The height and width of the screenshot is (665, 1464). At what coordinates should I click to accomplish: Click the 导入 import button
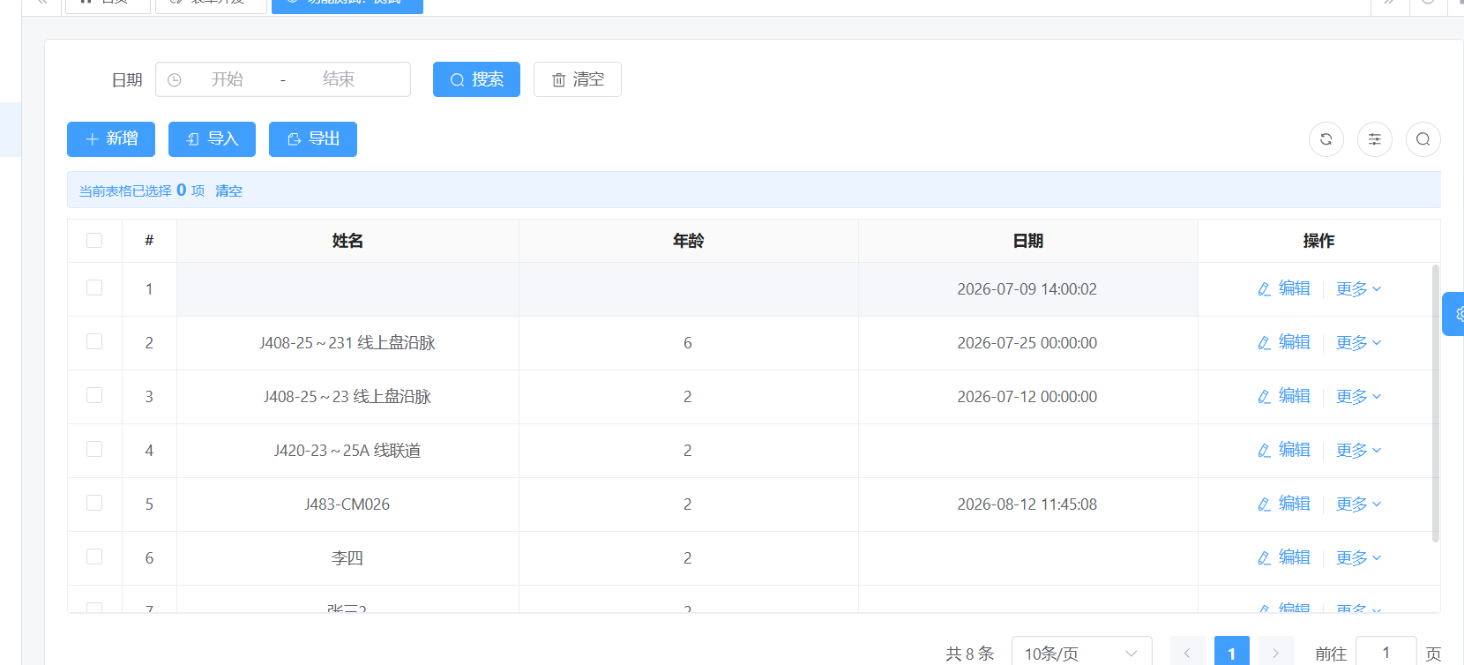[212, 139]
